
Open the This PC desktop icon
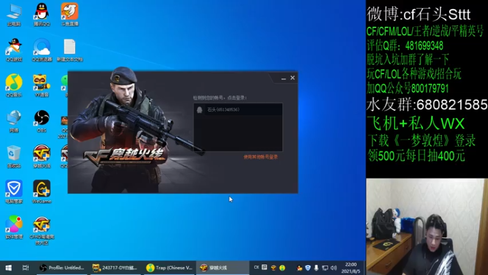point(14,15)
